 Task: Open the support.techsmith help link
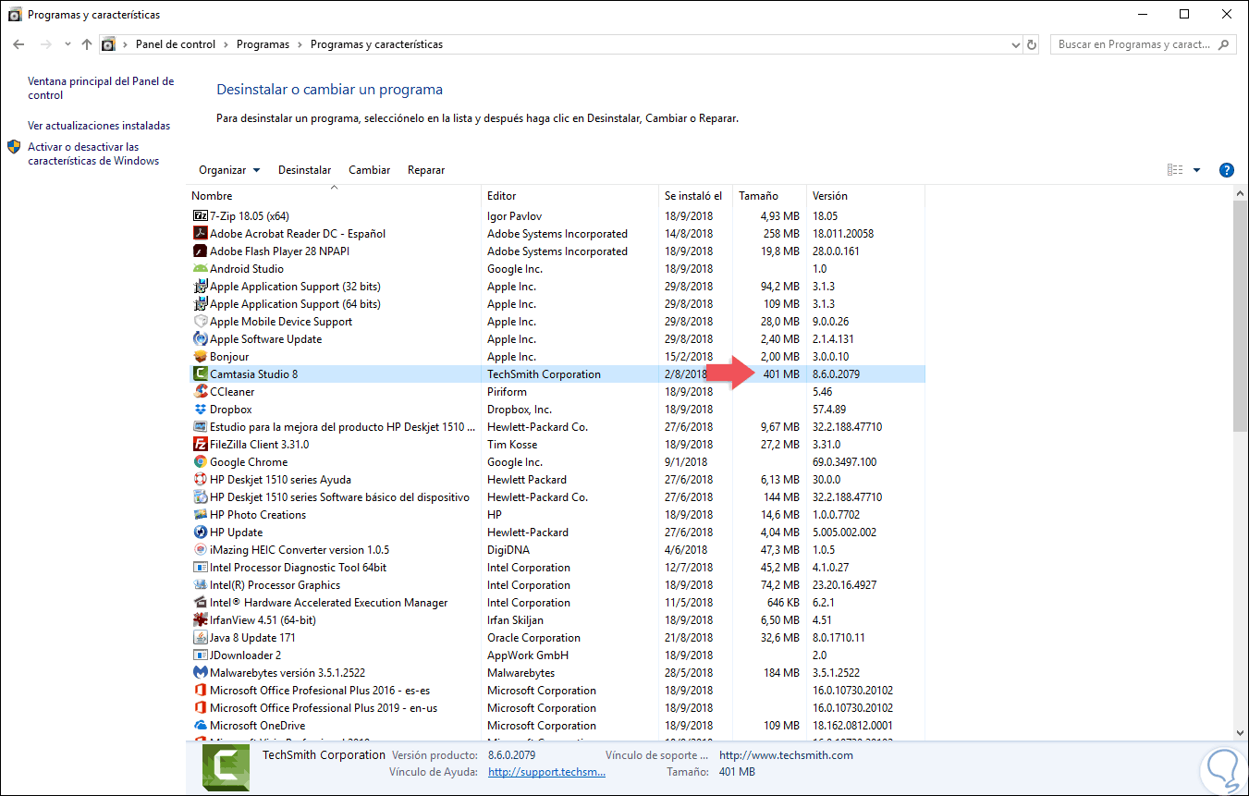546,772
